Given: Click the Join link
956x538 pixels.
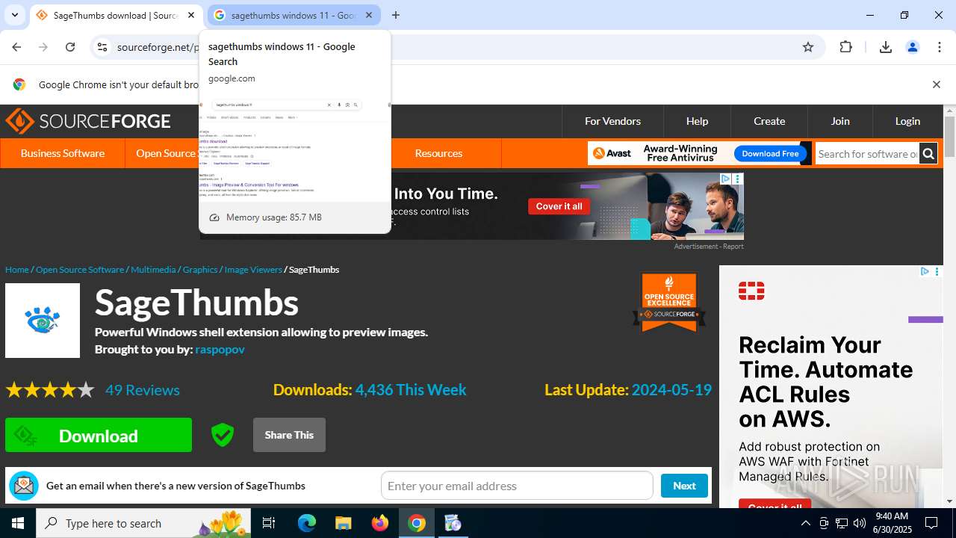Looking at the screenshot, I should coord(840,121).
